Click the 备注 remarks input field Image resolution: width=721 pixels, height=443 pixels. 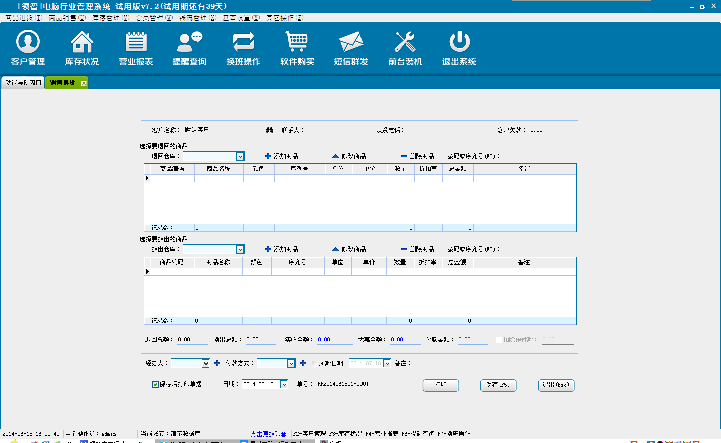496,363
